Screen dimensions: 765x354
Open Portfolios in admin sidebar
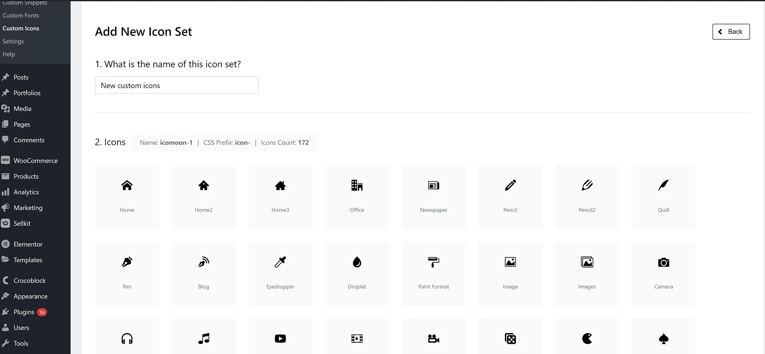pos(27,93)
